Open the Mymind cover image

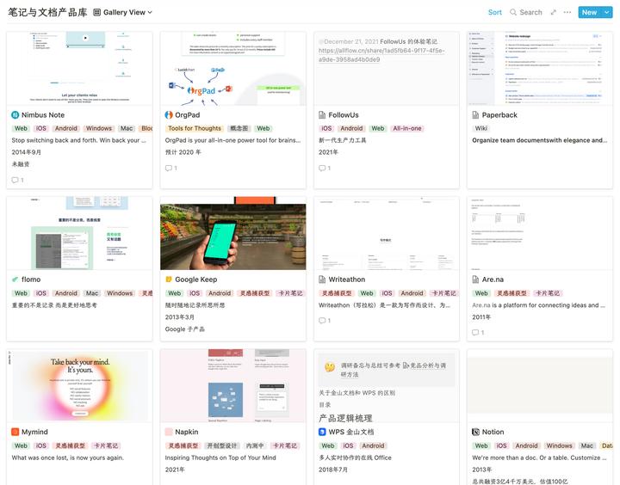79,385
